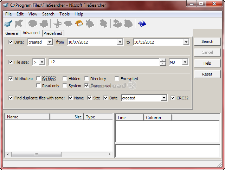
Task: Click the file size value input field
Action: coord(104,62)
